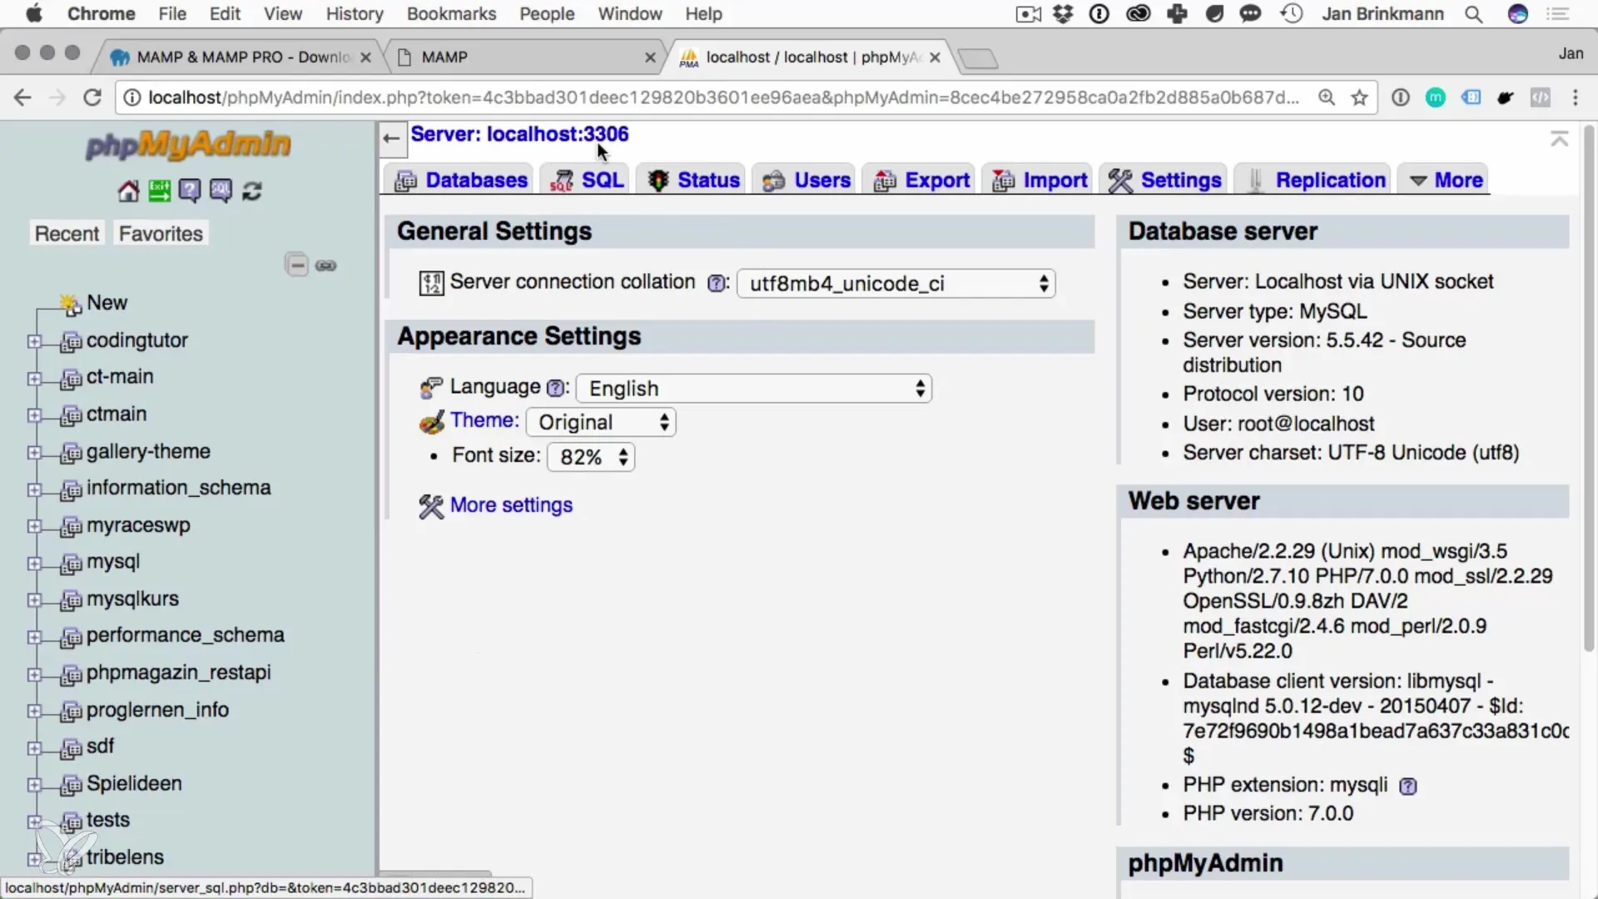The height and width of the screenshot is (899, 1598).
Task: Select the myraceswp database
Action: [138, 526]
